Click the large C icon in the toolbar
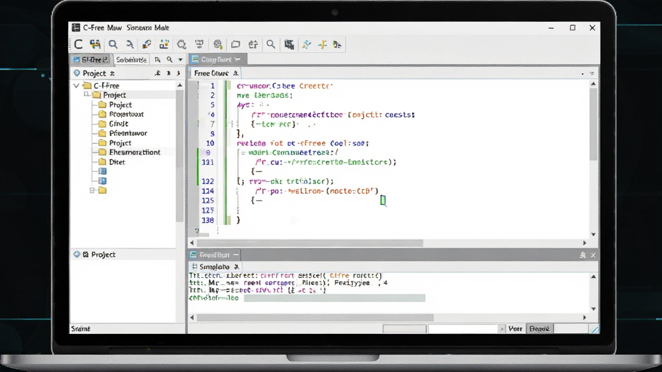The width and height of the screenshot is (662, 372). [x=78, y=45]
